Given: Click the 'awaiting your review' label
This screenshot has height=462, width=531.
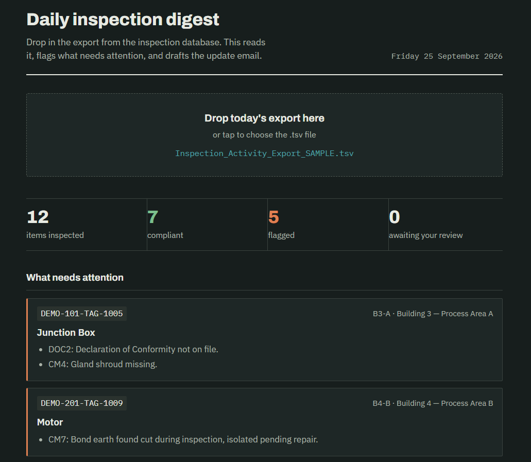Looking at the screenshot, I should click(426, 235).
